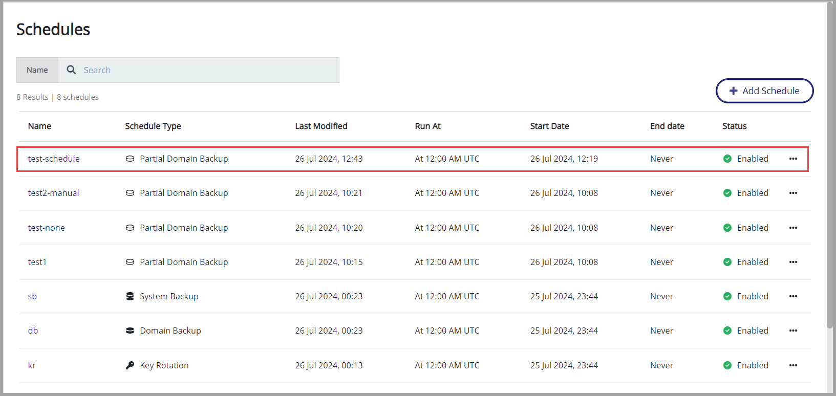The width and height of the screenshot is (836, 396).
Task: Open the Name filter dropdown
Action: [37, 70]
